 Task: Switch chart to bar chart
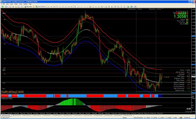(x=106, y=7)
